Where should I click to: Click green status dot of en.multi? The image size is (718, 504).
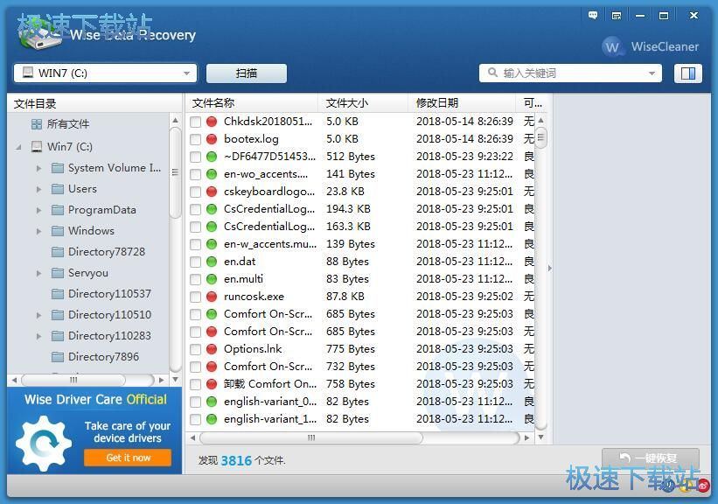pos(211,279)
